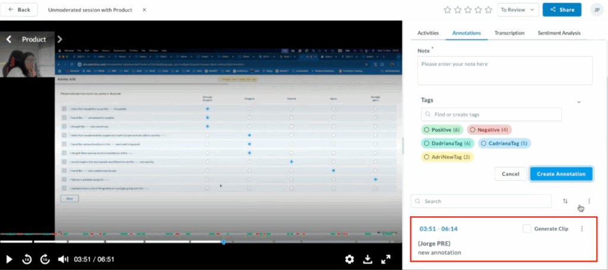Check the Generate Clip checkbox
The height and width of the screenshot is (270, 608).
(x=527, y=229)
